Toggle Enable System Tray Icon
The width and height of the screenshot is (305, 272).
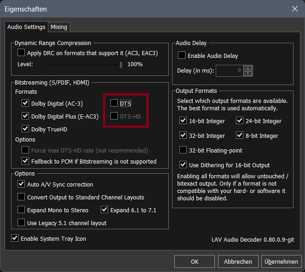15,238
